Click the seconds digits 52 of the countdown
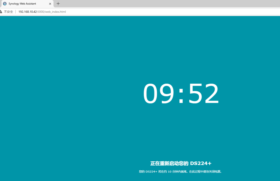This screenshot has height=181, width=280. (204, 94)
